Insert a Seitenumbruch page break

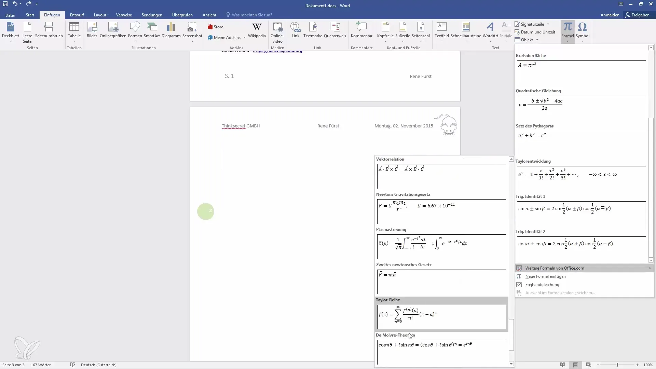click(49, 30)
